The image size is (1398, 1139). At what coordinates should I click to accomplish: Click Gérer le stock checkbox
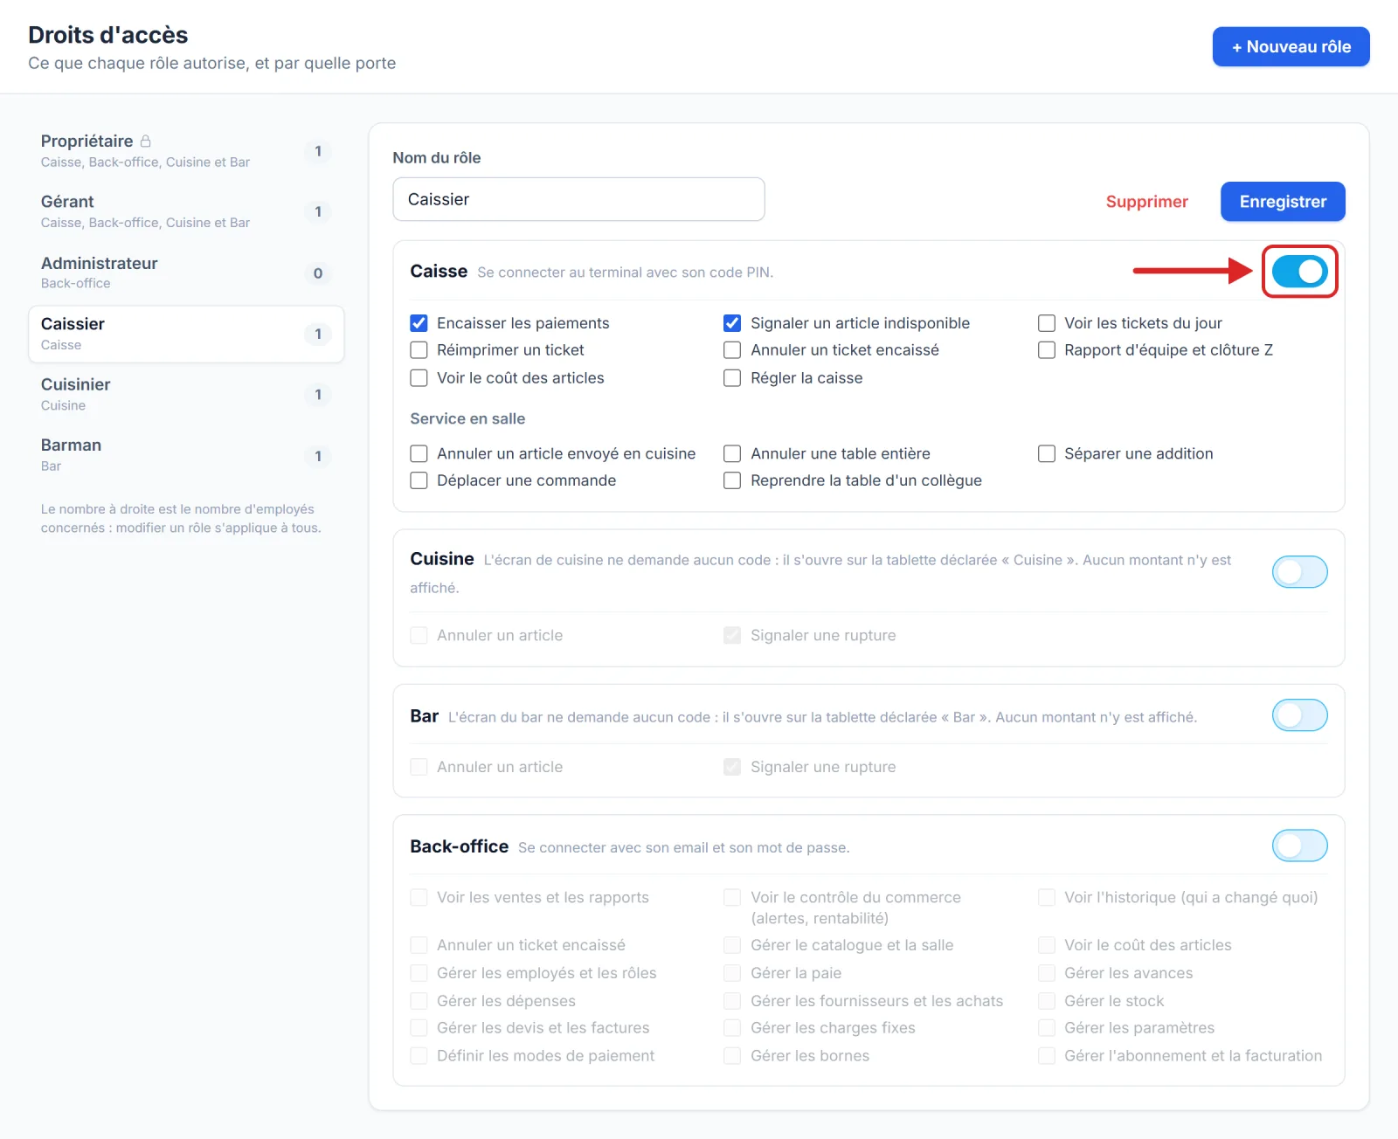click(x=1046, y=1001)
